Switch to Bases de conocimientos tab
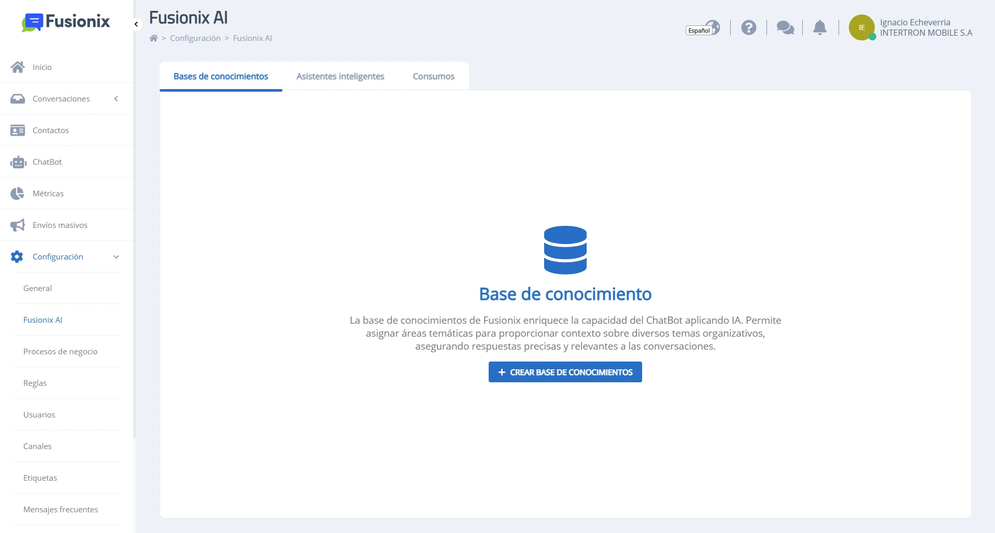Image resolution: width=995 pixels, height=533 pixels. (x=221, y=76)
